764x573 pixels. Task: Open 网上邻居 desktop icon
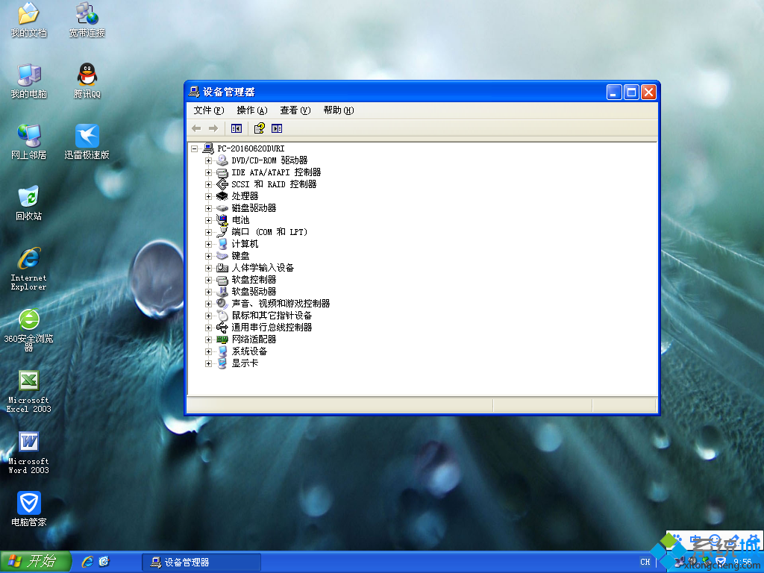29,142
